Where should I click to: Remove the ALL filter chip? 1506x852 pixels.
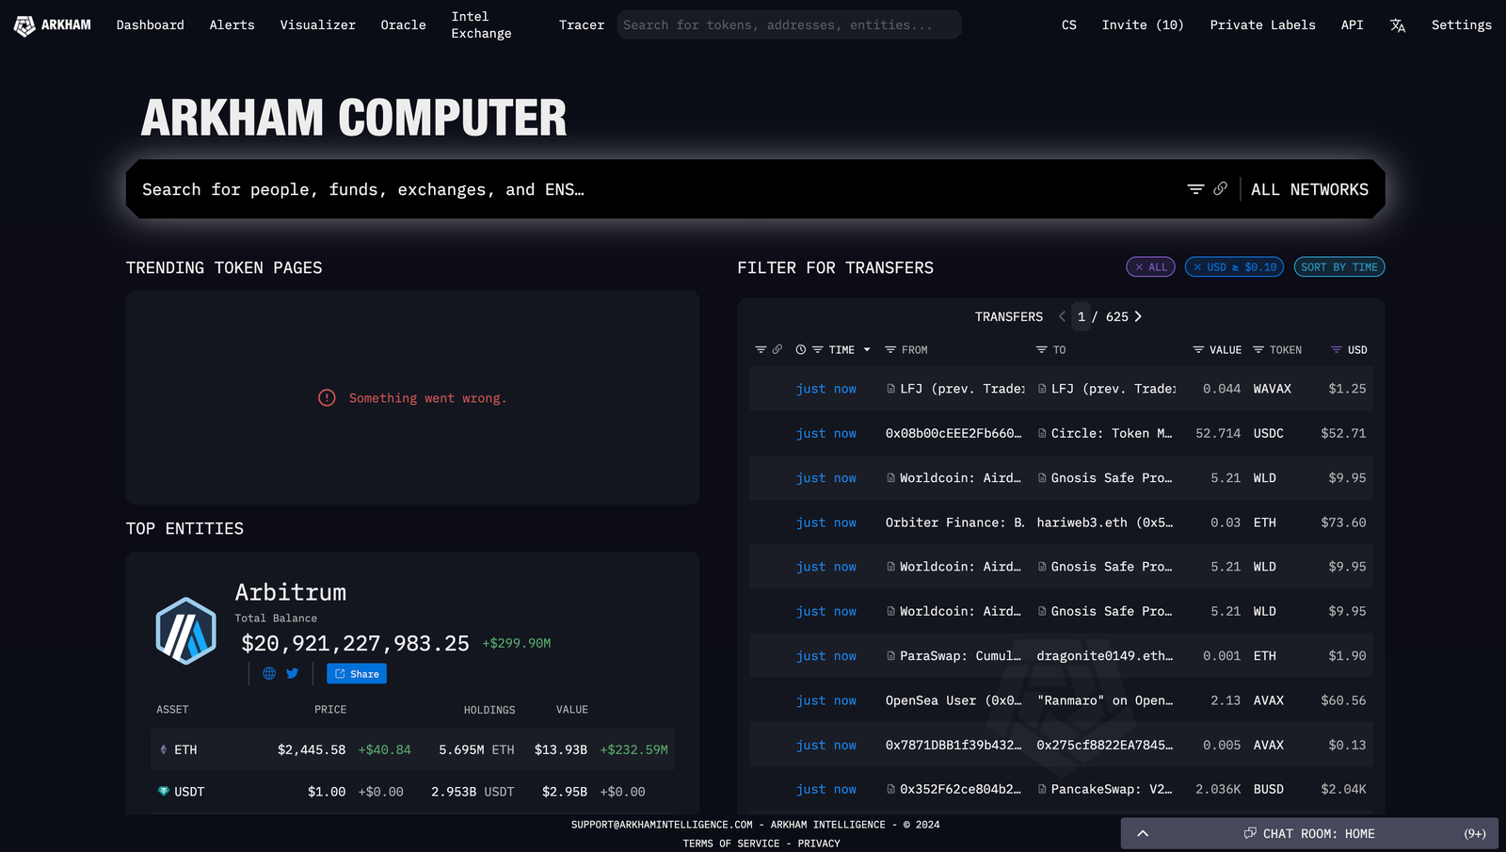coord(1140,266)
